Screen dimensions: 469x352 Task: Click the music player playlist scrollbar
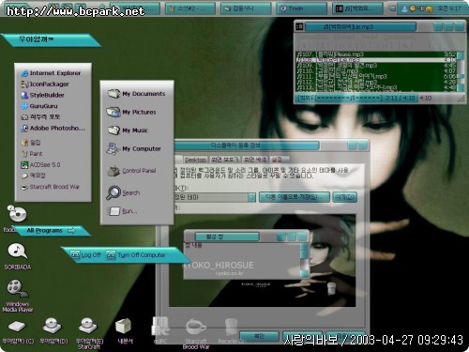click(x=461, y=71)
